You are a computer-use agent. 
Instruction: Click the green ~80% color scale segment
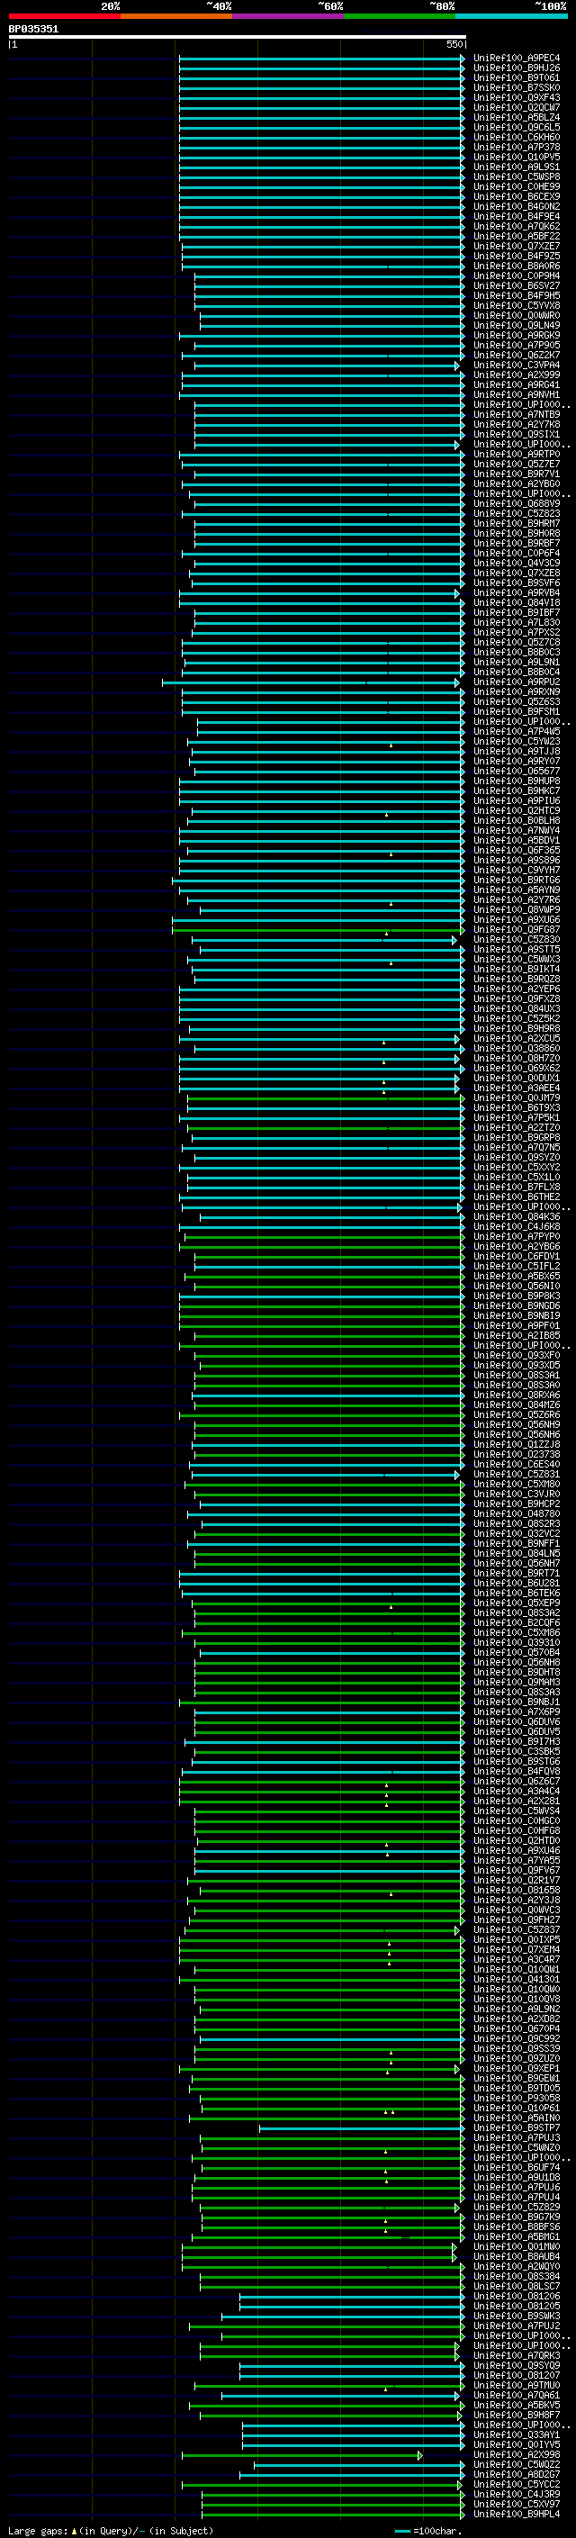point(400,16)
